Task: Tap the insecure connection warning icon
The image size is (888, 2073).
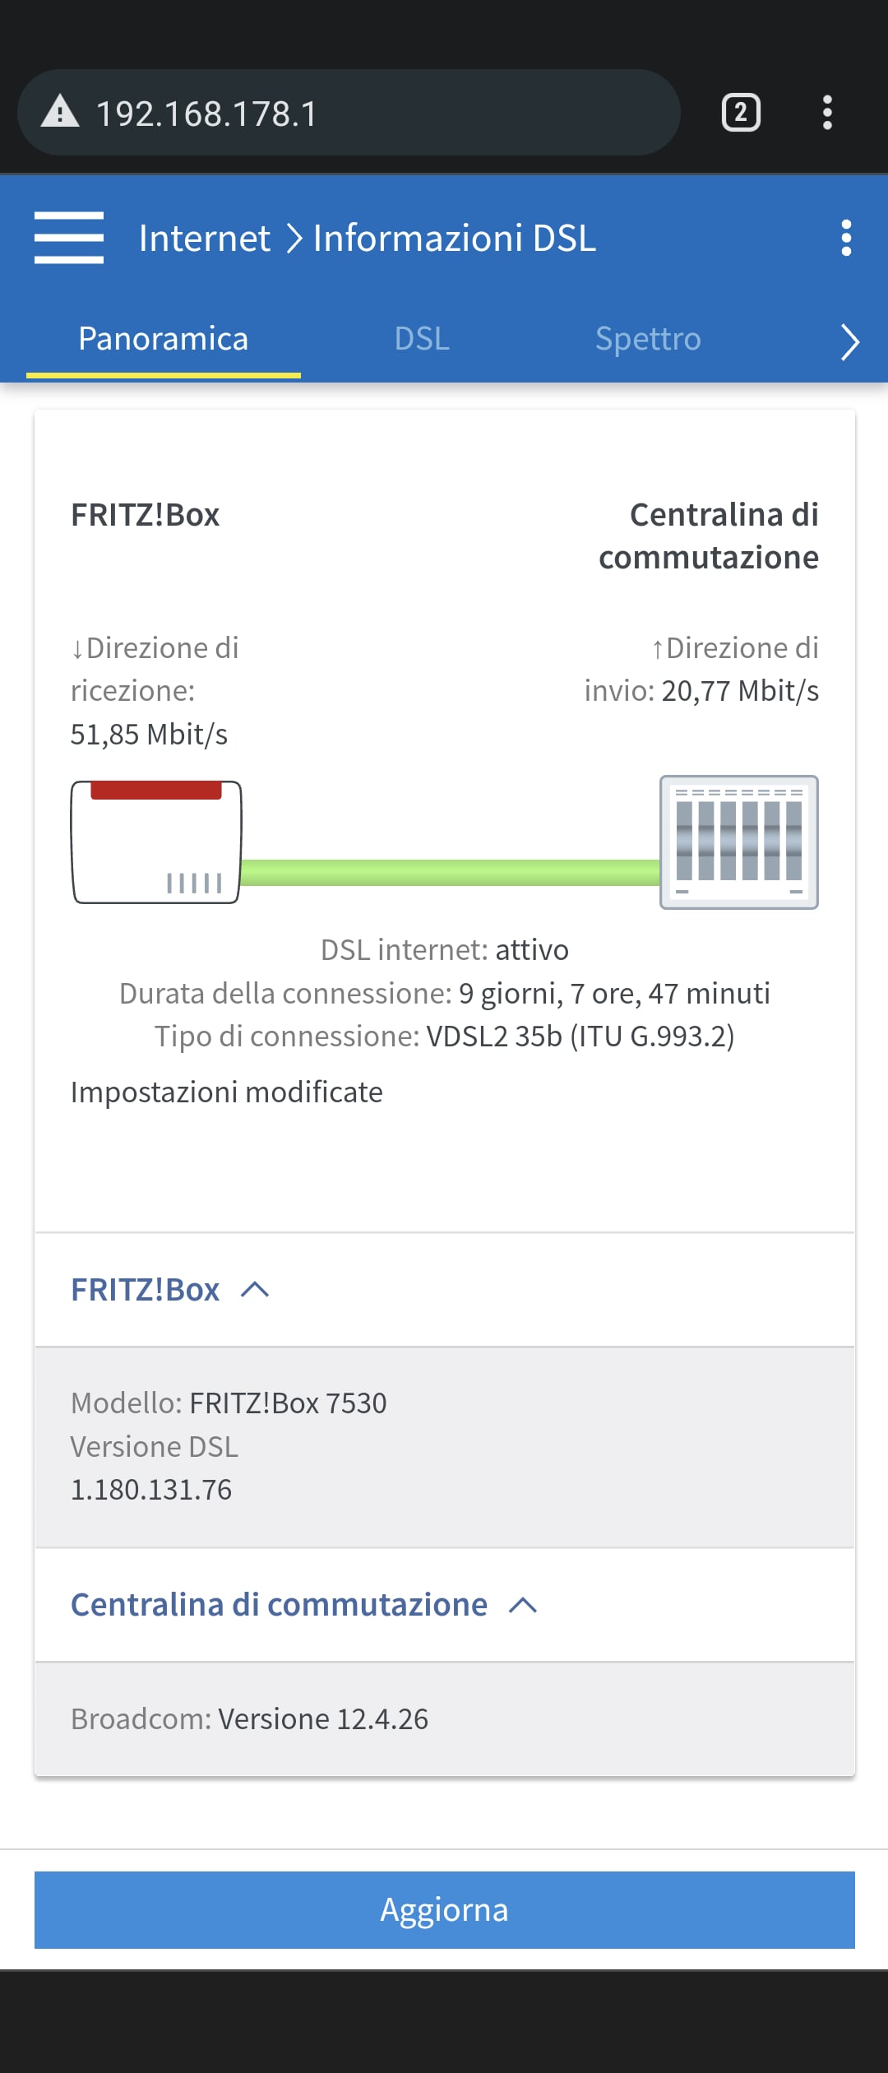Action: pos(60,112)
